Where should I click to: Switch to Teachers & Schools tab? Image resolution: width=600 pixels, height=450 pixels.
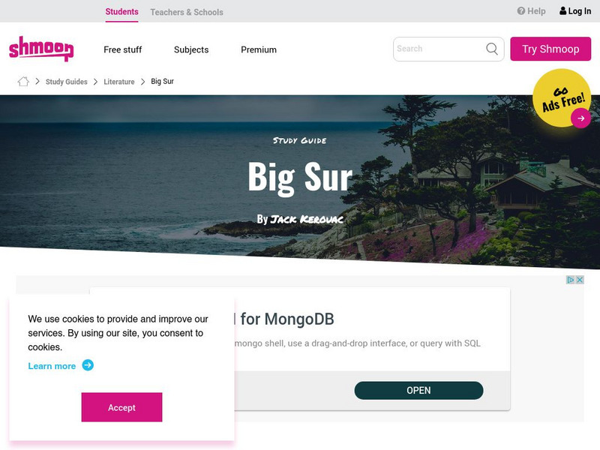click(x=187, y=12)
